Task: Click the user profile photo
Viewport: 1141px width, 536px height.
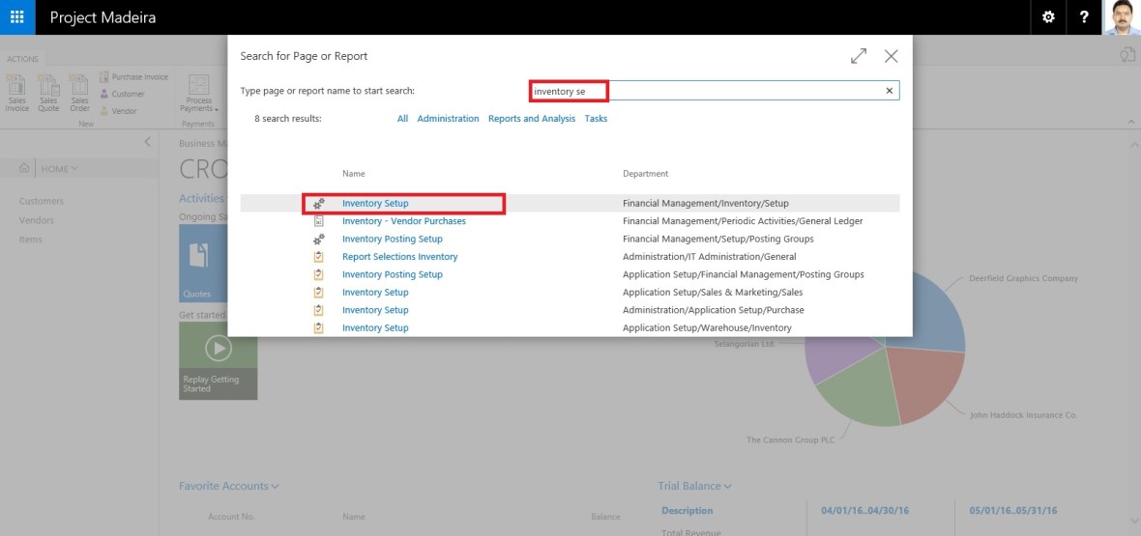Action: click(x=1122, y=17)
